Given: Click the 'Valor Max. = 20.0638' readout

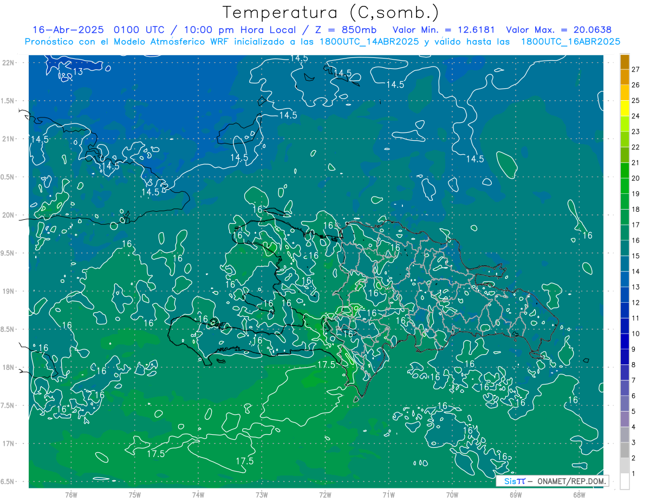Looking at the screenshot, I should pyautogui.click(x=559, y=30).
